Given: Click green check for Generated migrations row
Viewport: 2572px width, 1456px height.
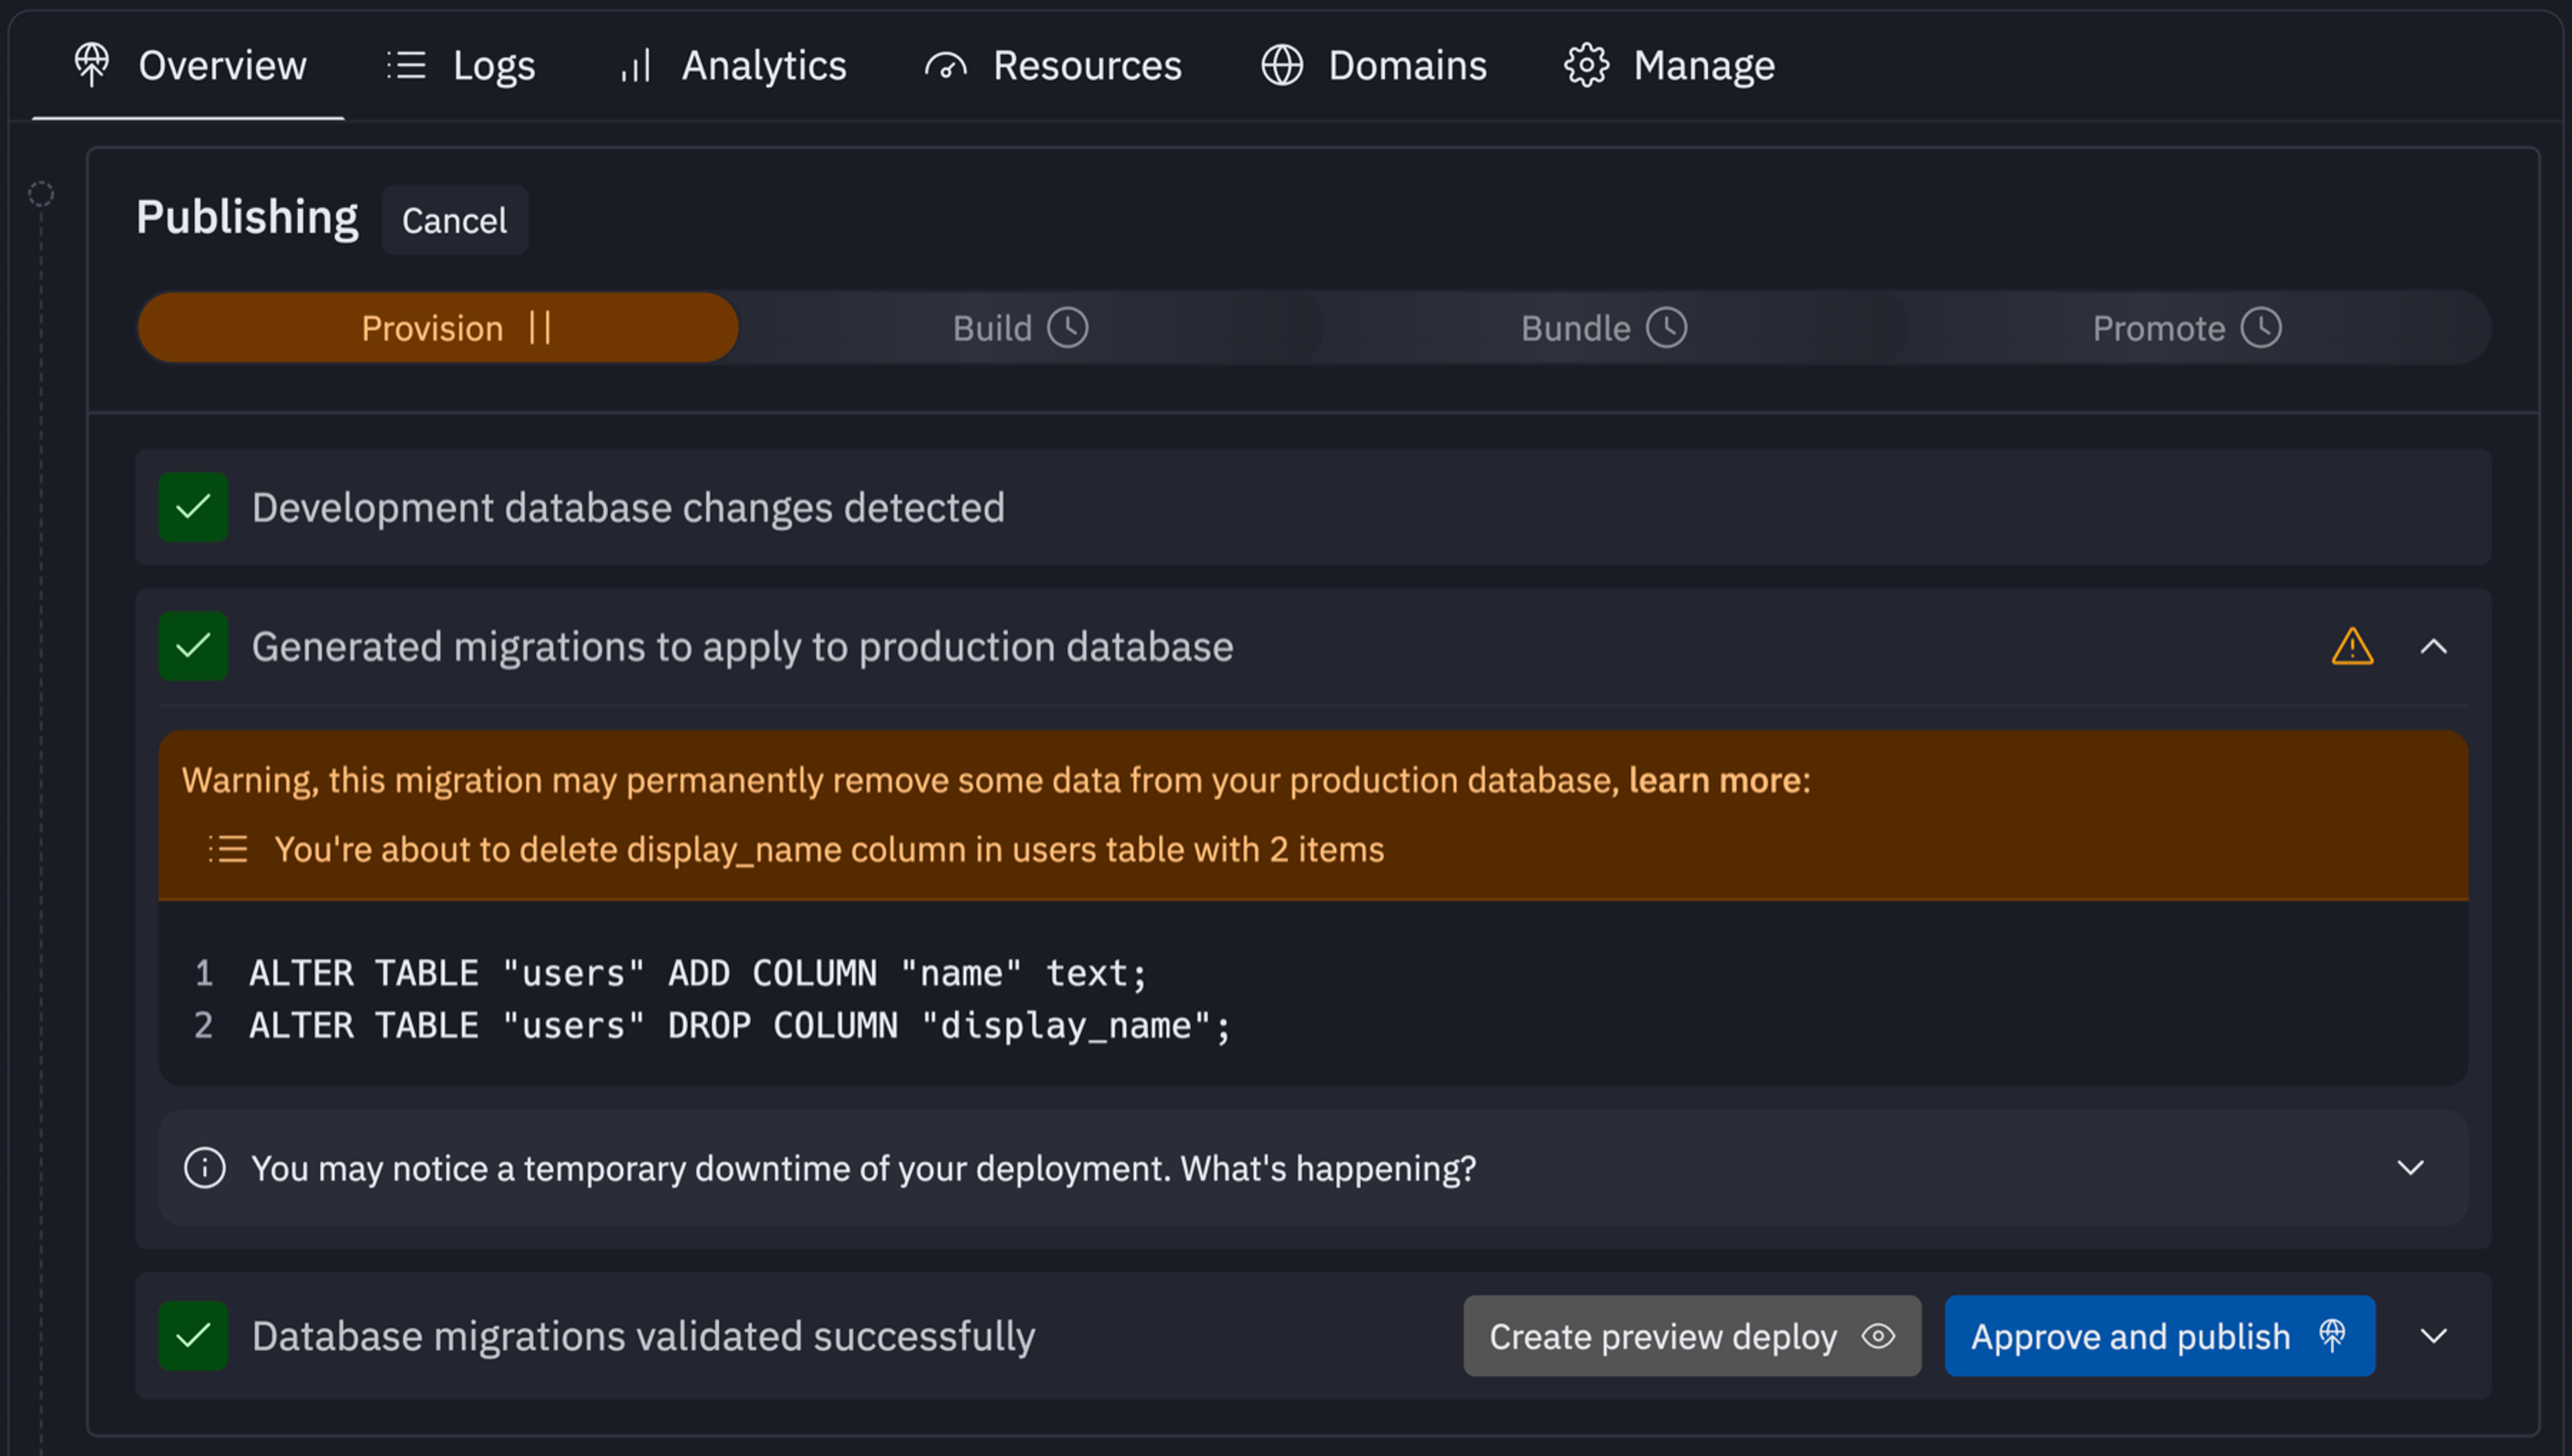Looking at the screenshot, I should click(193, 646).
